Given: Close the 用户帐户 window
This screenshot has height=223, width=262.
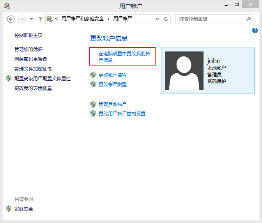Looking at the screenshot, I should click(x=250, y=5).
